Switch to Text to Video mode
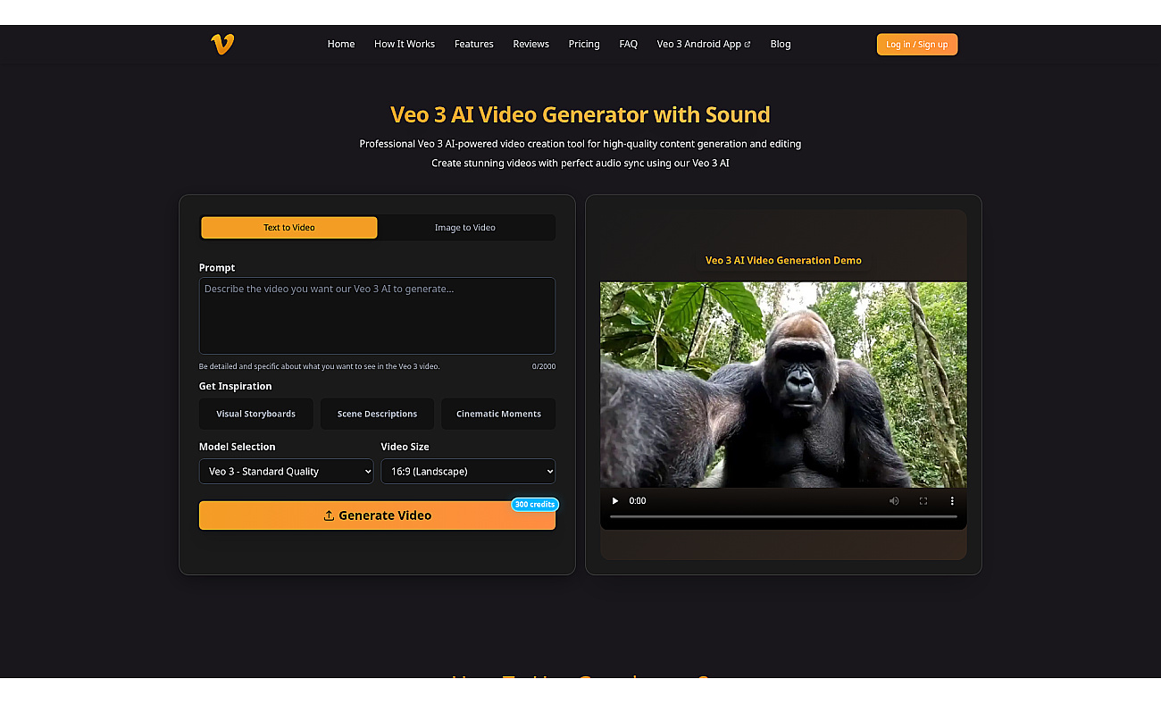This screenshot has height=704, width=1161. [289, 228]
